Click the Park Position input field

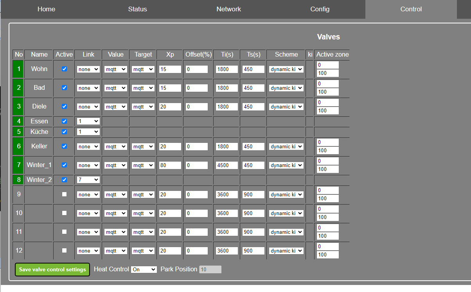coord(210,269)
